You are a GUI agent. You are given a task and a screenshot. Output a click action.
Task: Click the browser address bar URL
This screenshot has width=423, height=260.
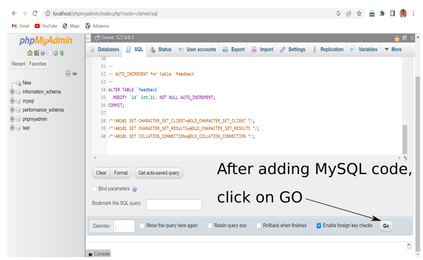click(x=105, y=14)
